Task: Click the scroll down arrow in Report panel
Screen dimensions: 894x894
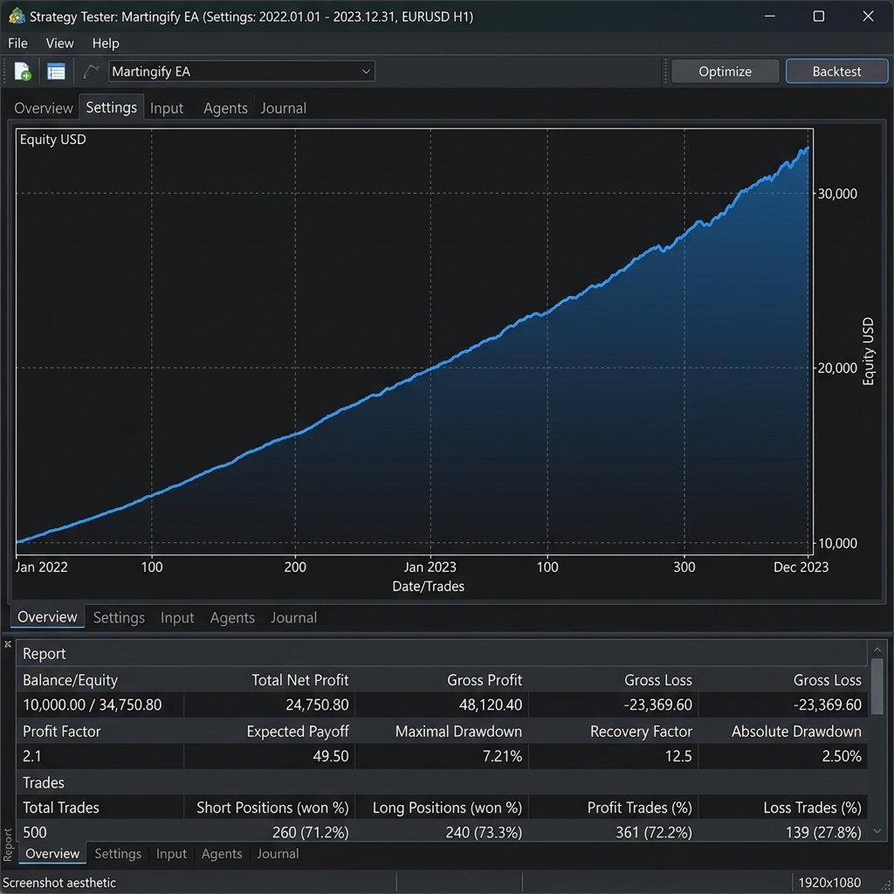Action: click(x=877, y=831)
